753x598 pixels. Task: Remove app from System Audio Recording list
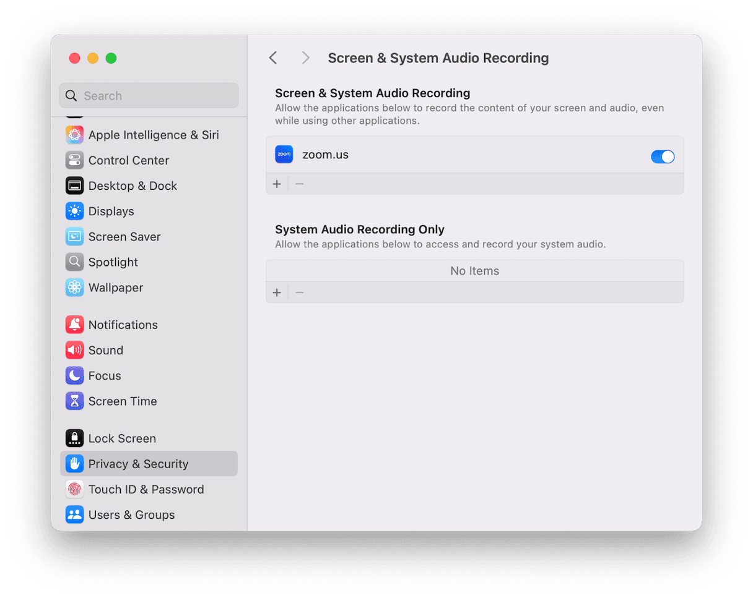(x=299, y=292)
